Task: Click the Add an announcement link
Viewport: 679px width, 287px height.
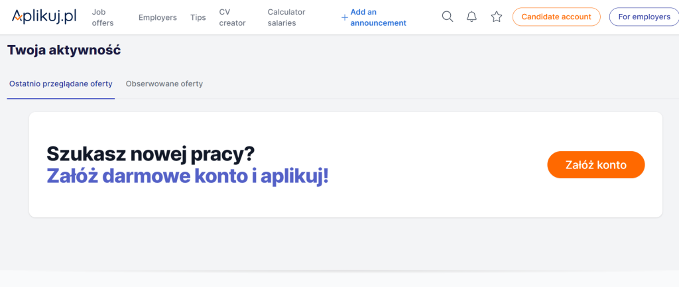Action: (x=378, y=17)
